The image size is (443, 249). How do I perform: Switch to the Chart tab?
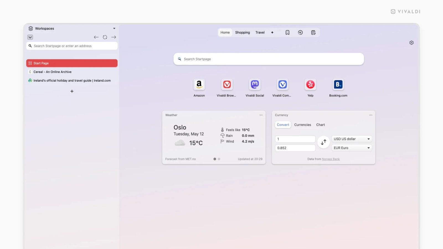(x=321, y=125)
